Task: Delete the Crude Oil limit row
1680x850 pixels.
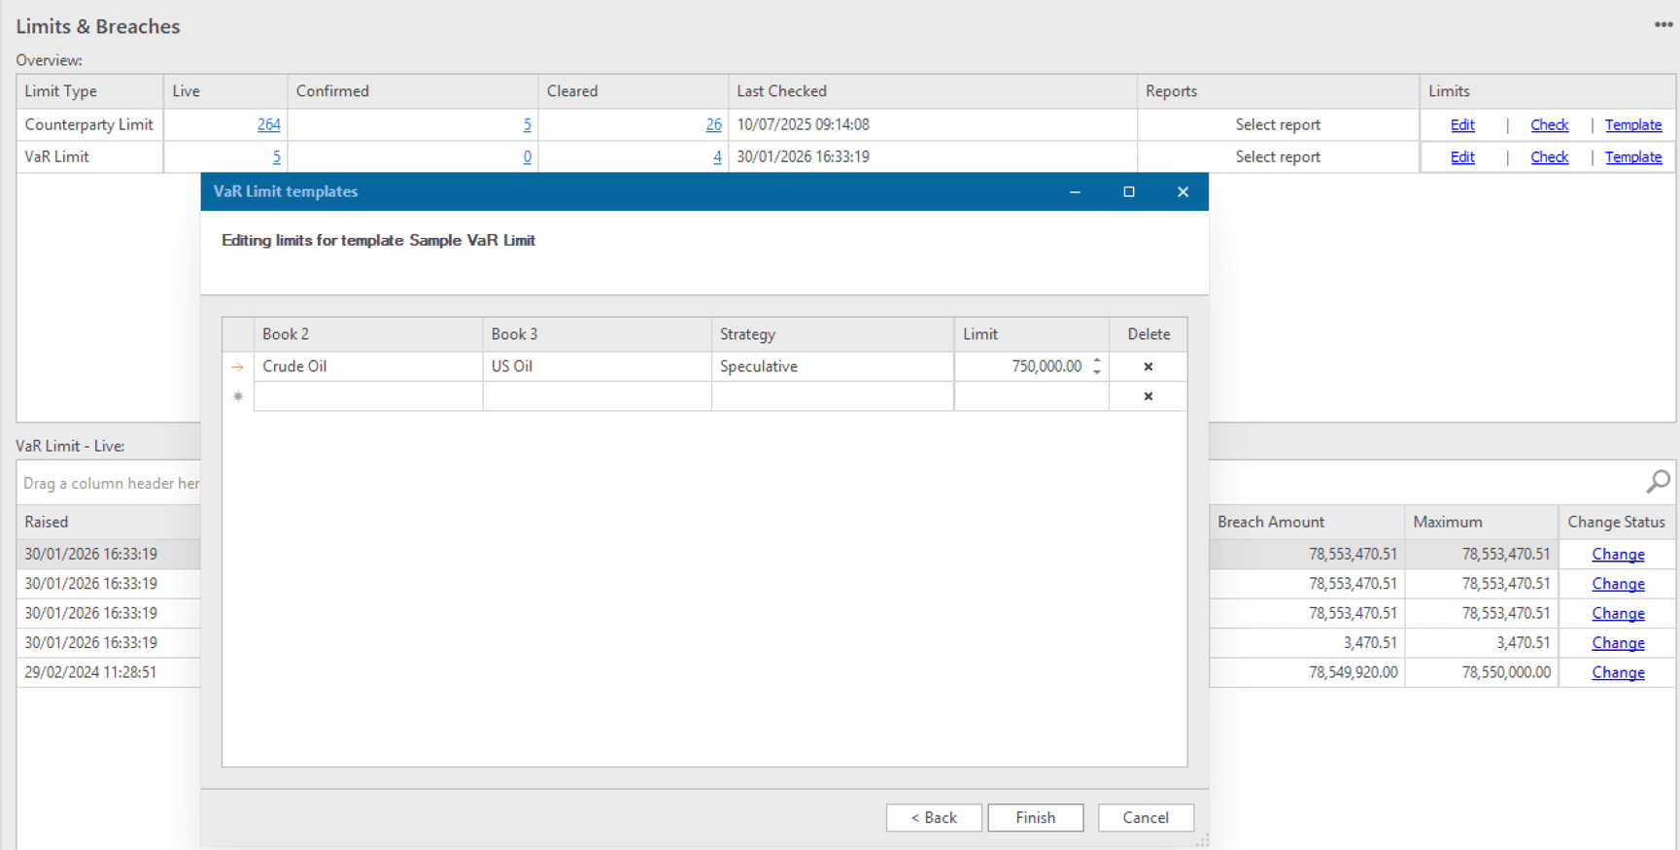Action: tap(1148, 366)
